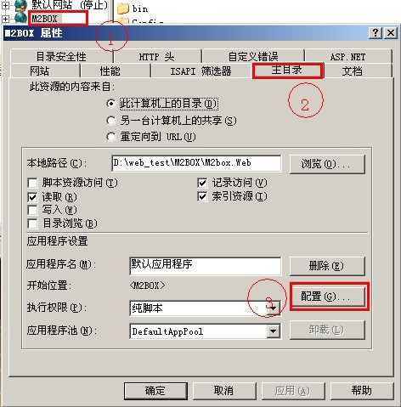401x407 pixels.
Task: Switch to the ASP.NET tab
Action: 348,57
